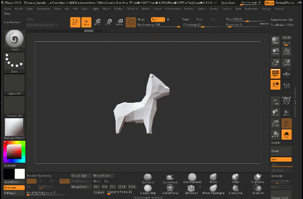The height and width of the screenshot is (199, 303).
Task: Pick the ClayBuildup brush
Action: pyautogui.click(x=148, y=189)
